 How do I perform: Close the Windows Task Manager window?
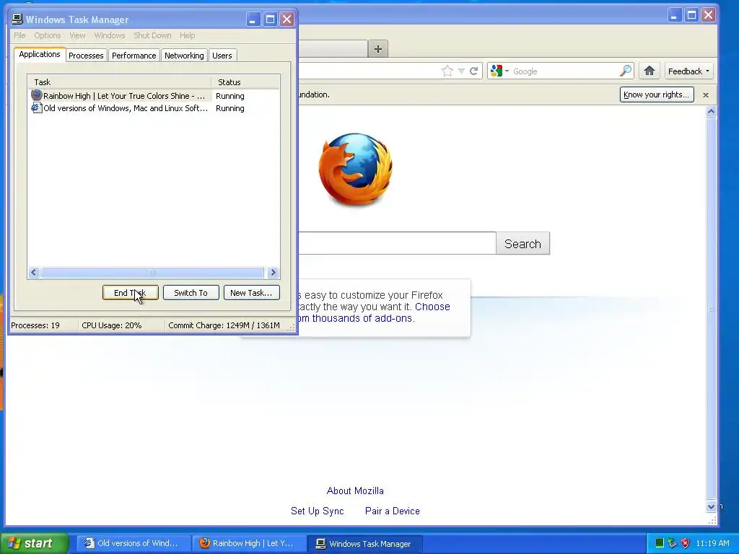287,19
